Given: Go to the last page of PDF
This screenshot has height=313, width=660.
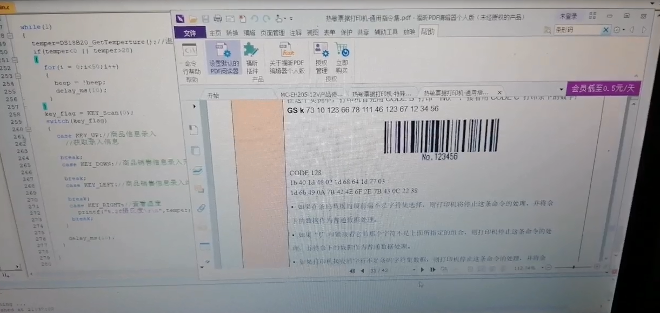Looking at the screenshot, I should (432, 270).
